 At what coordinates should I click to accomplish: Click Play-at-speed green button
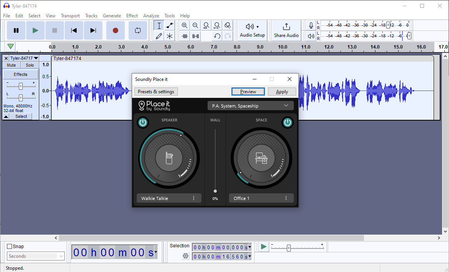click(x=264, y=247)
